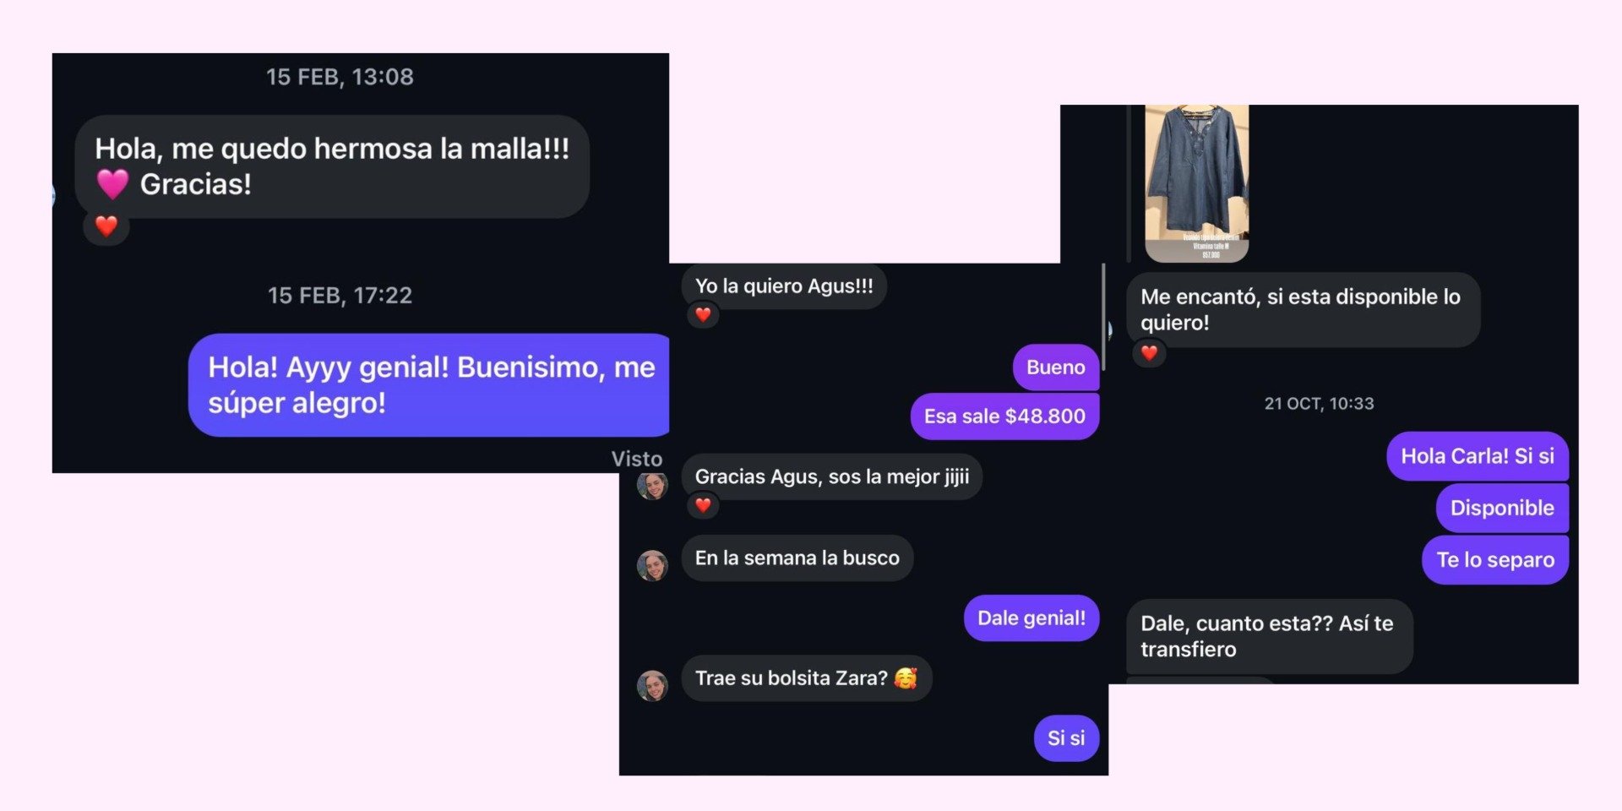This screenshot has height=811, width=1622.
Task: Select the 'Hola Carla! Si si' message
Action: tap(1478, 456)
